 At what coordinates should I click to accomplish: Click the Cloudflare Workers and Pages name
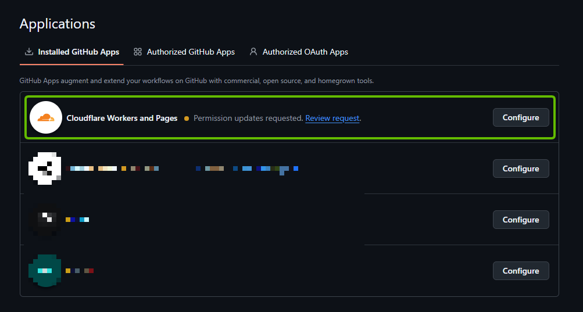pyautogui.click(x=122, y=118)
